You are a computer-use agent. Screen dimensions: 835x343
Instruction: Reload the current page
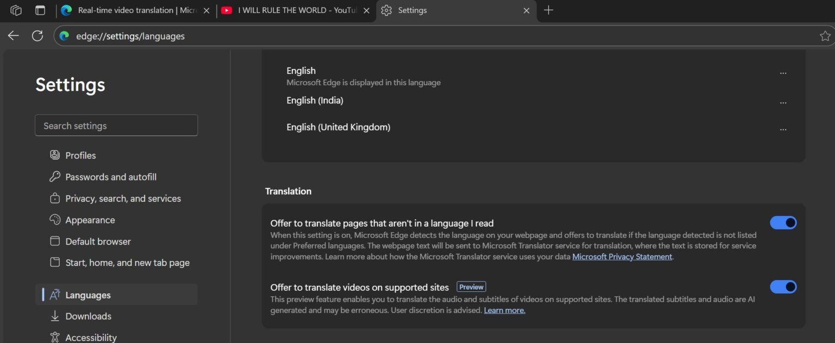(x=38, y=35)
